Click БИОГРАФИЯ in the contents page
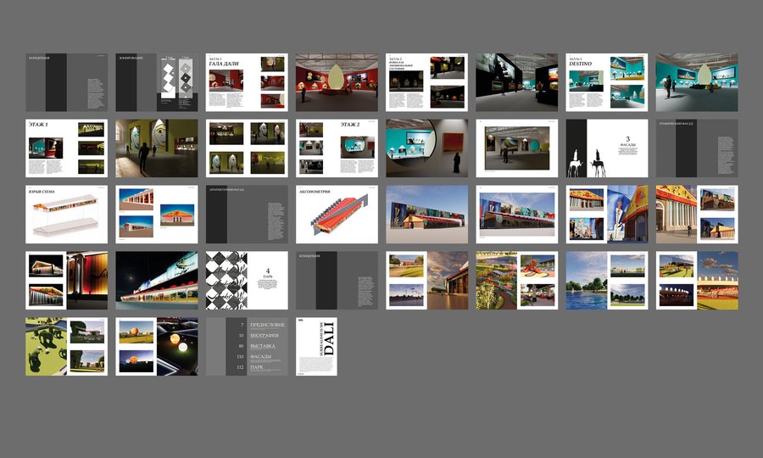 [265, 336]
